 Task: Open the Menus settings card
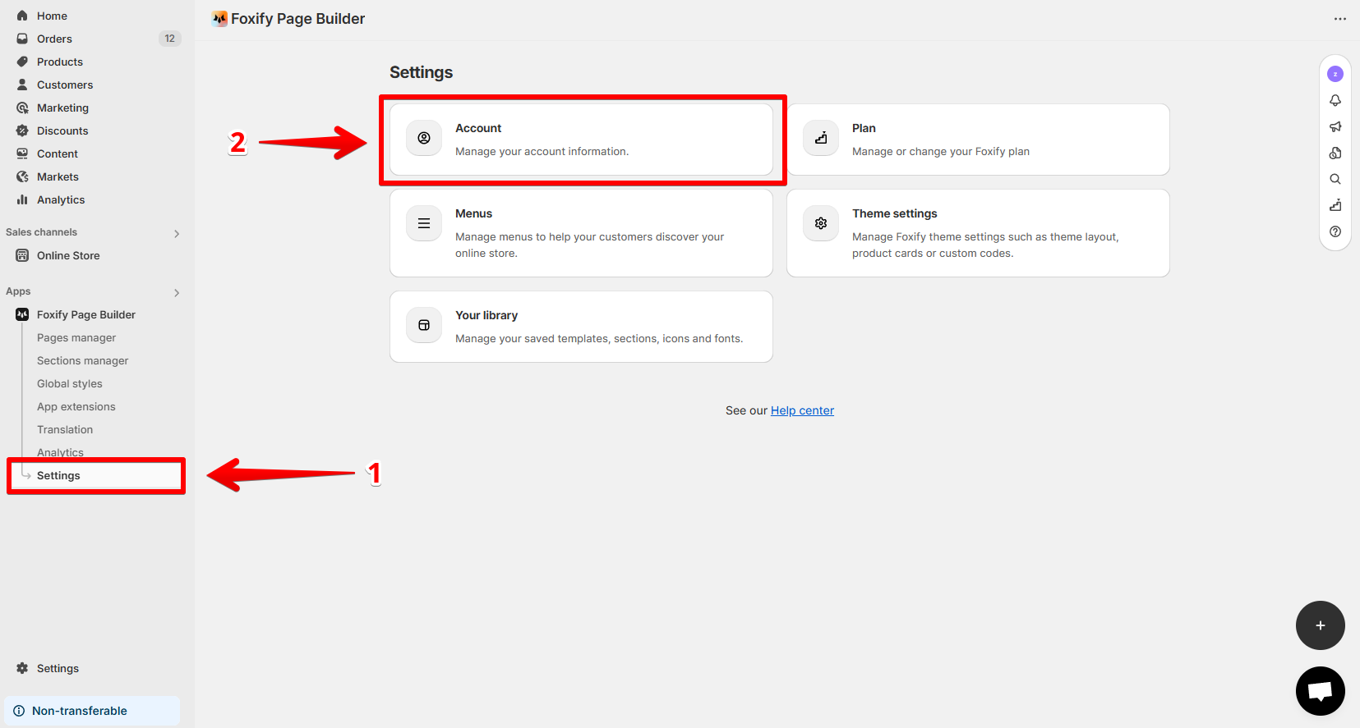click(x=581, y=233)
